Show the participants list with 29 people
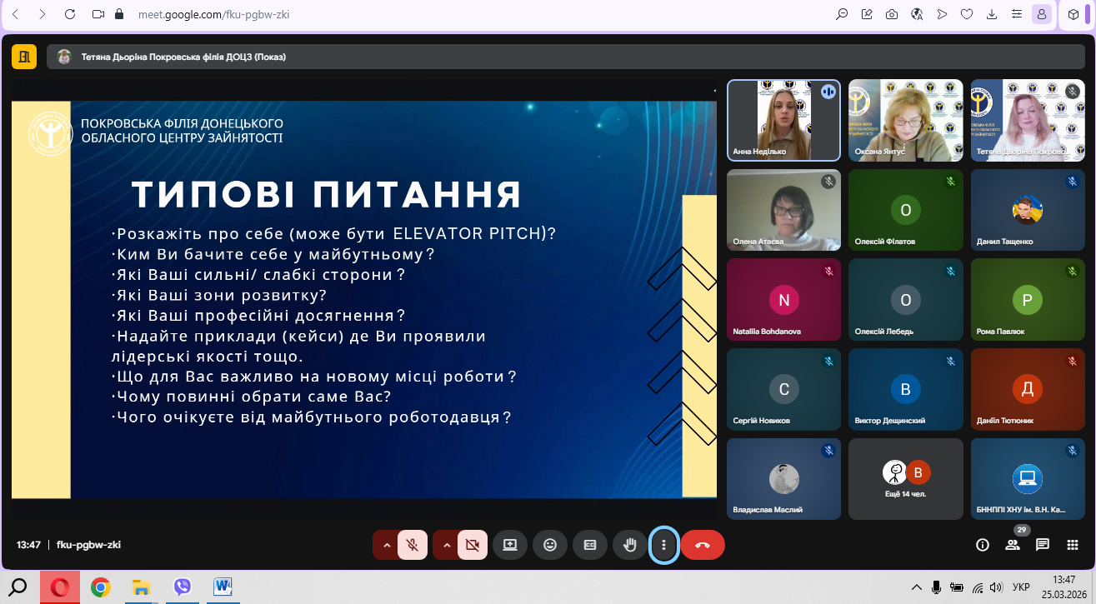1096x604 pixels. pyautogui.click(x=1013, y=545)
